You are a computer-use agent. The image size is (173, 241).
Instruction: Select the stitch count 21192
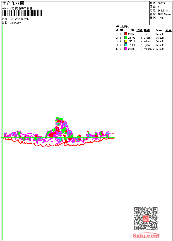(131, 38)
